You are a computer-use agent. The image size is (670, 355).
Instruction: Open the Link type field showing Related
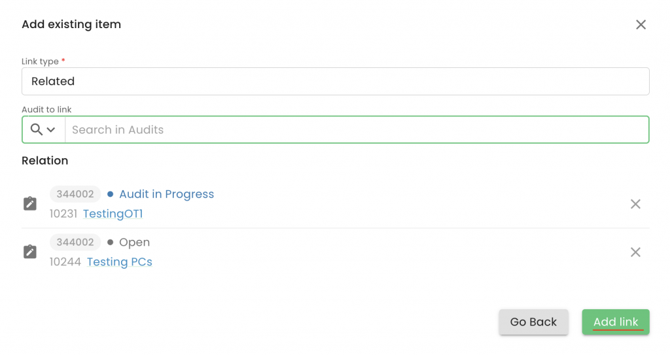point(335,82)
